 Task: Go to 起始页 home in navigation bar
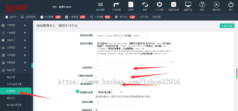point(11,17)
